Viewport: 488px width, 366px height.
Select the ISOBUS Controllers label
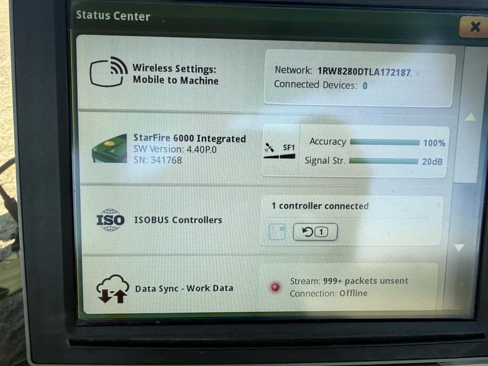[178, 220]
